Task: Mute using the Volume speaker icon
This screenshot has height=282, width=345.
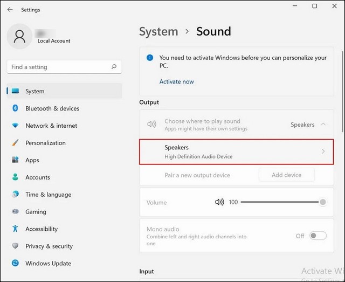Action: pyautogui.click(x=219, y=202)
